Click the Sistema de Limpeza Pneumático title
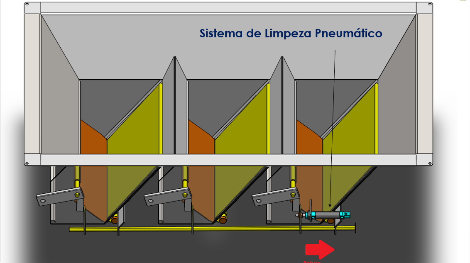470x263 pixels. point(291,33)
